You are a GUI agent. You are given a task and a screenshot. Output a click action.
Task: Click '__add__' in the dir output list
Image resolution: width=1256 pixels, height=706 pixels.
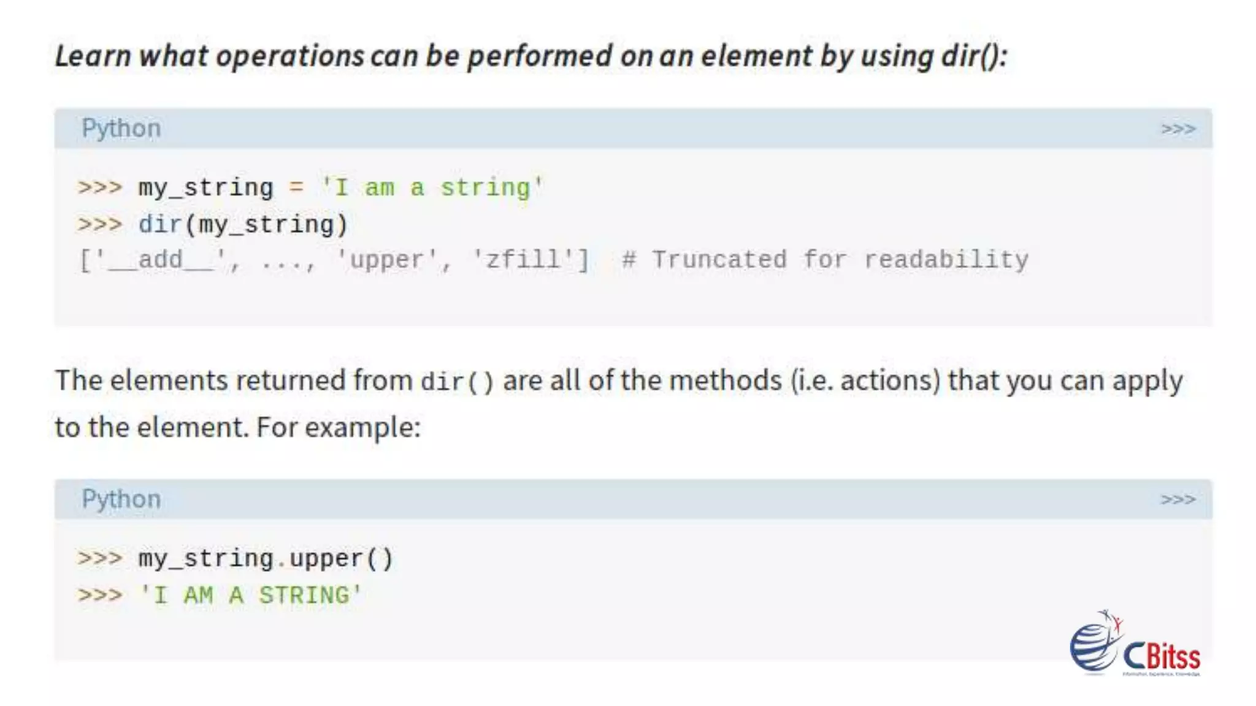coord(160,260)
